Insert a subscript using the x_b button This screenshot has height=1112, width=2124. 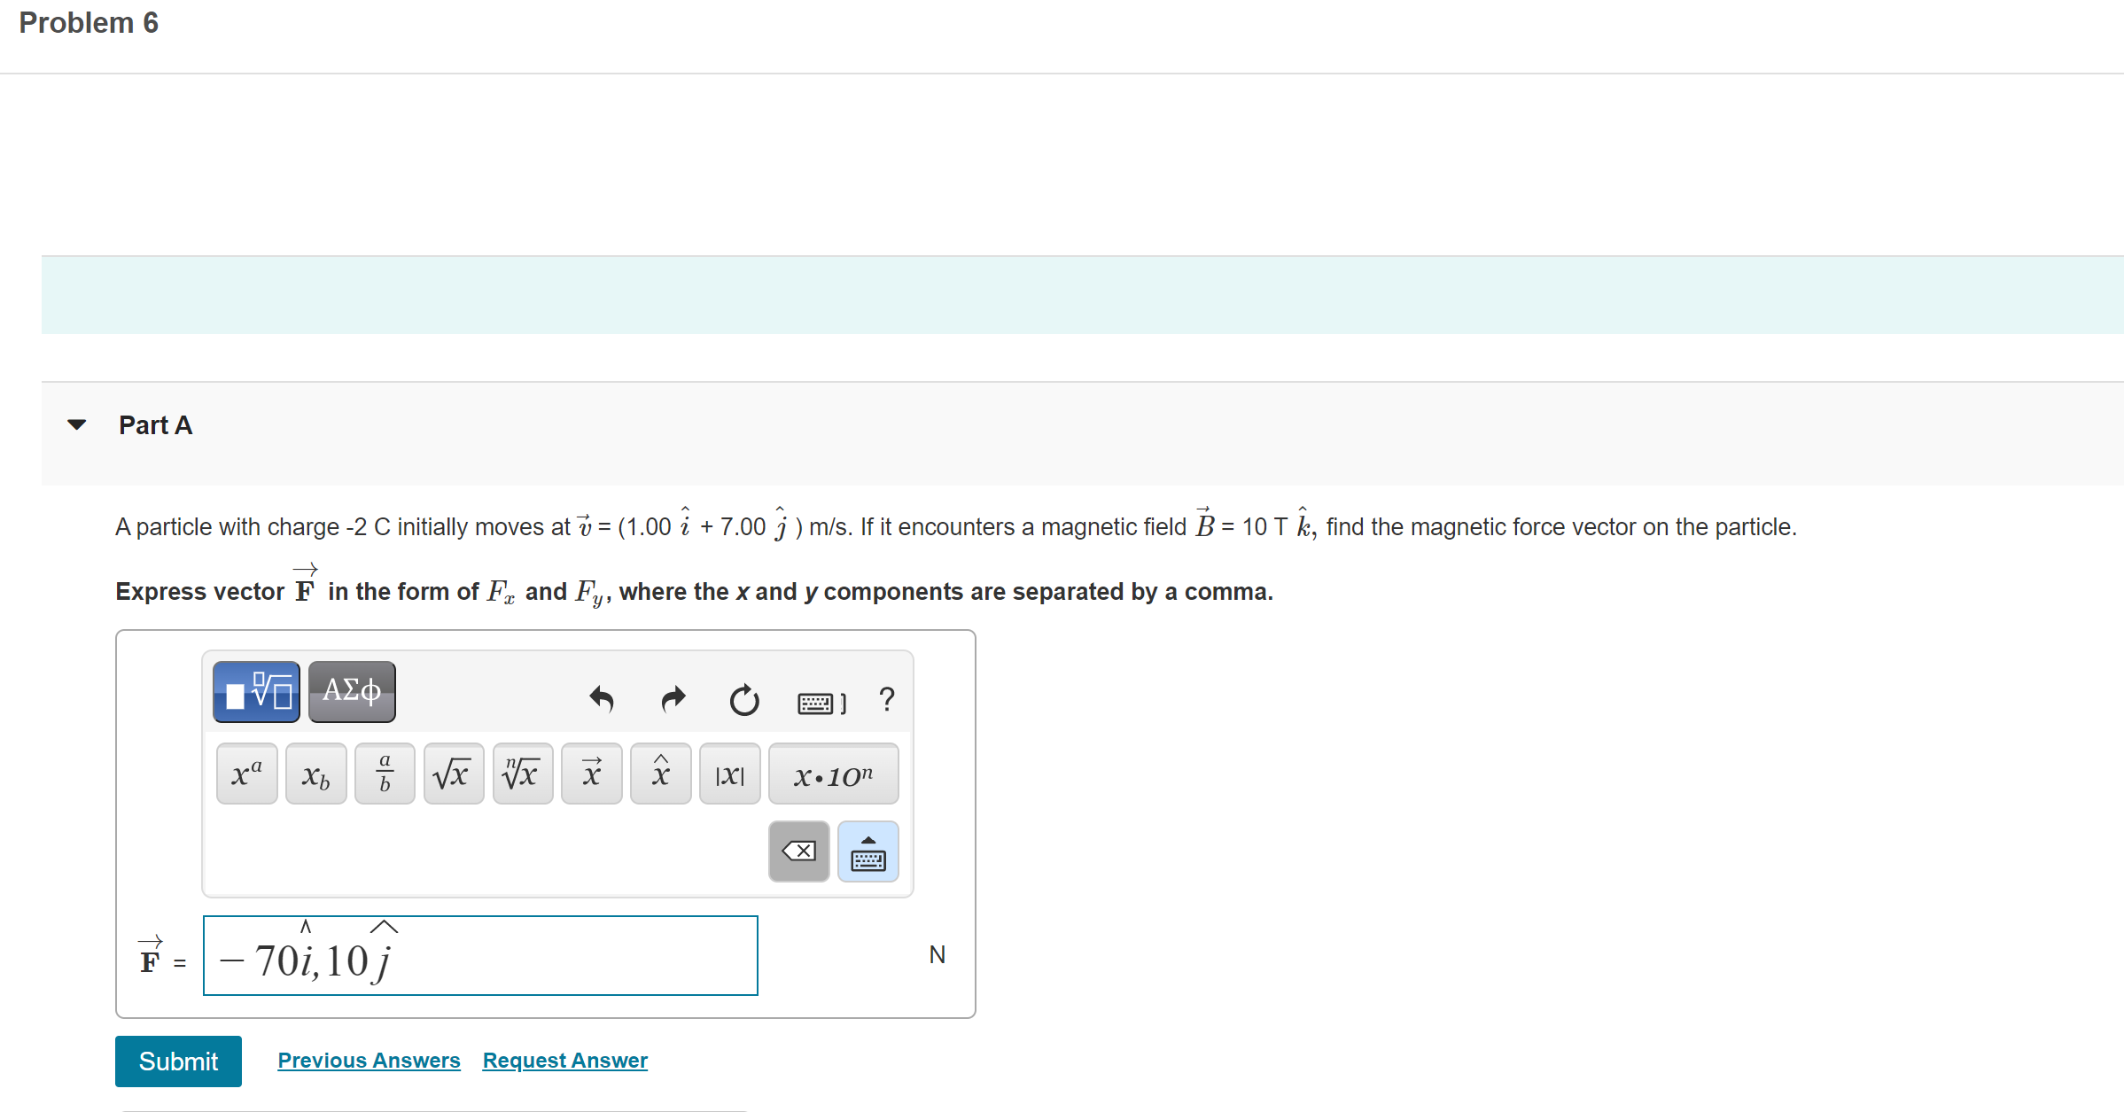click(315, 773)
